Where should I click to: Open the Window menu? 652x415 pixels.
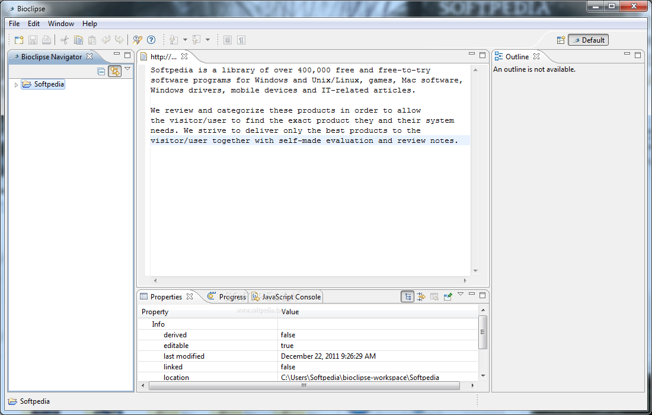coord(60,24)
